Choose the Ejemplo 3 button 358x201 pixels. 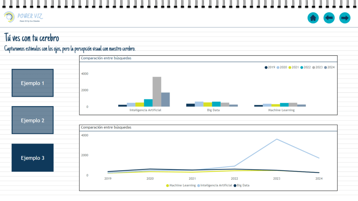(x=33, y=158)
